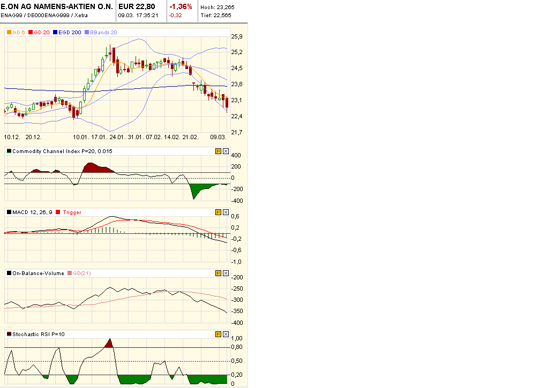
Task: Click the 20.12. date axis label
Action: click(33, 137)
